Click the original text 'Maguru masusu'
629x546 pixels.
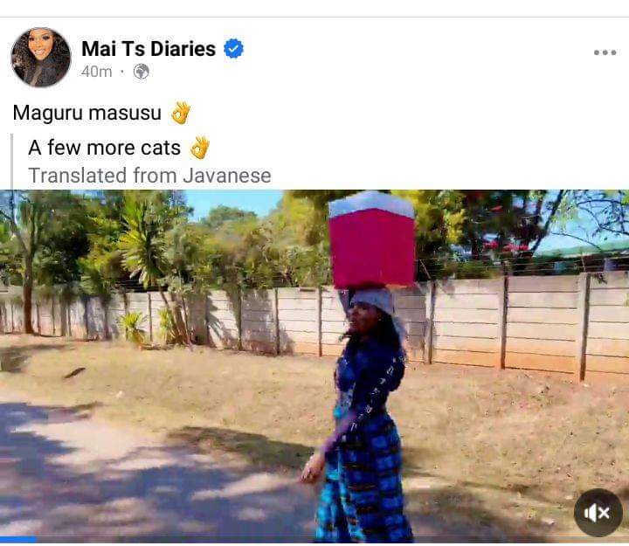coord(87,113)
